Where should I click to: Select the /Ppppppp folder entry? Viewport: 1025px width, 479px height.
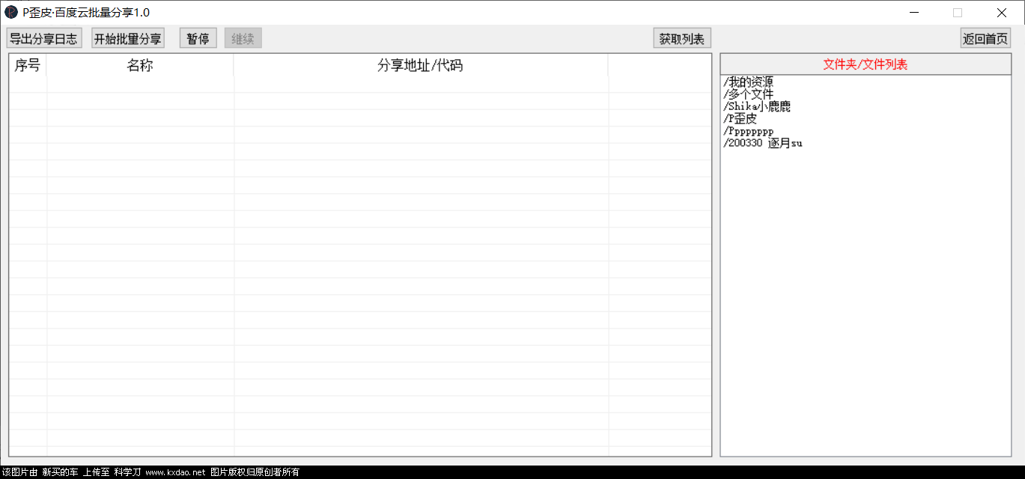749,131
